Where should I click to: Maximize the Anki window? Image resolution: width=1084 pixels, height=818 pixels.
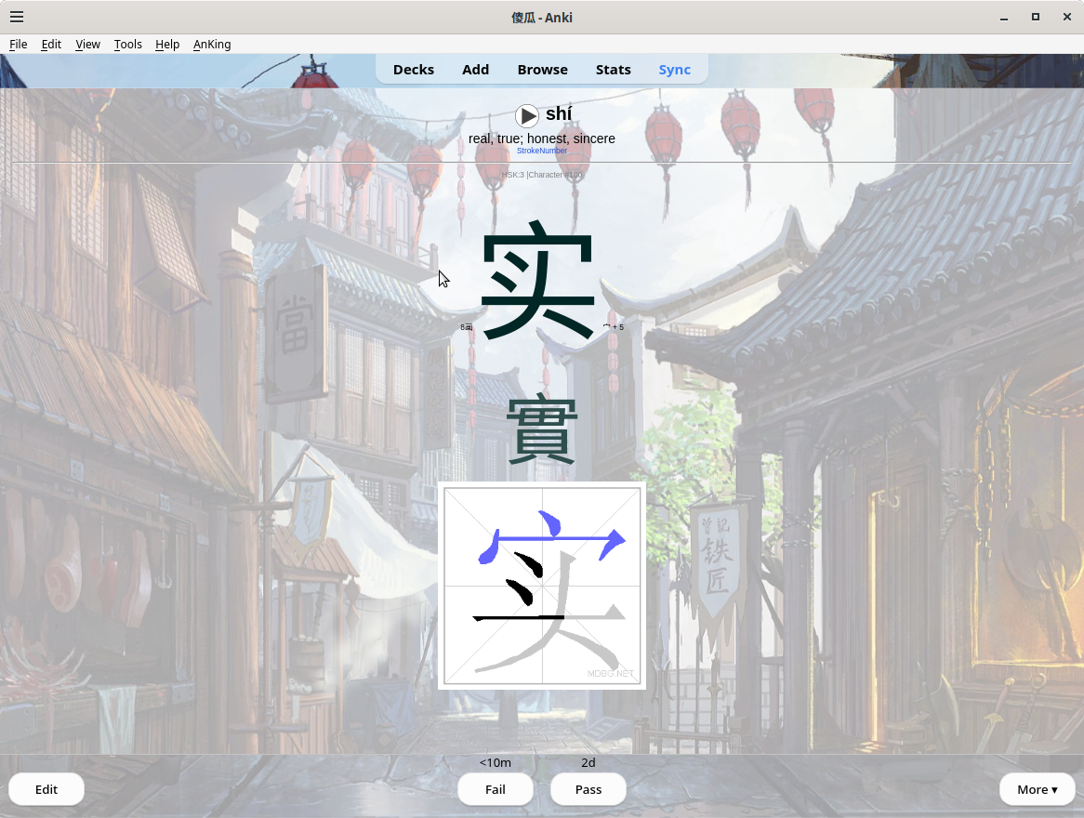(1036, 18)
